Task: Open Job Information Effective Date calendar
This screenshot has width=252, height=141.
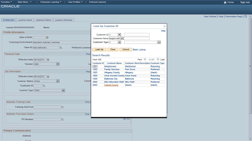Action: click(48, 77)
